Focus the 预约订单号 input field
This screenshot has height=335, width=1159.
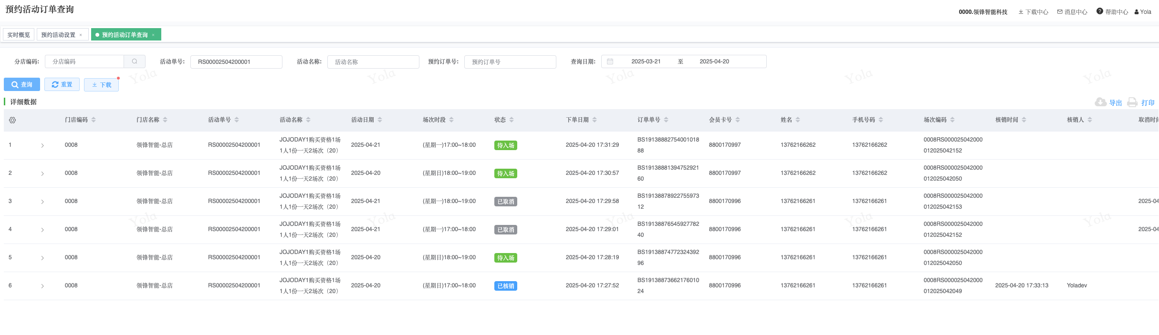[x=510, y=62]
